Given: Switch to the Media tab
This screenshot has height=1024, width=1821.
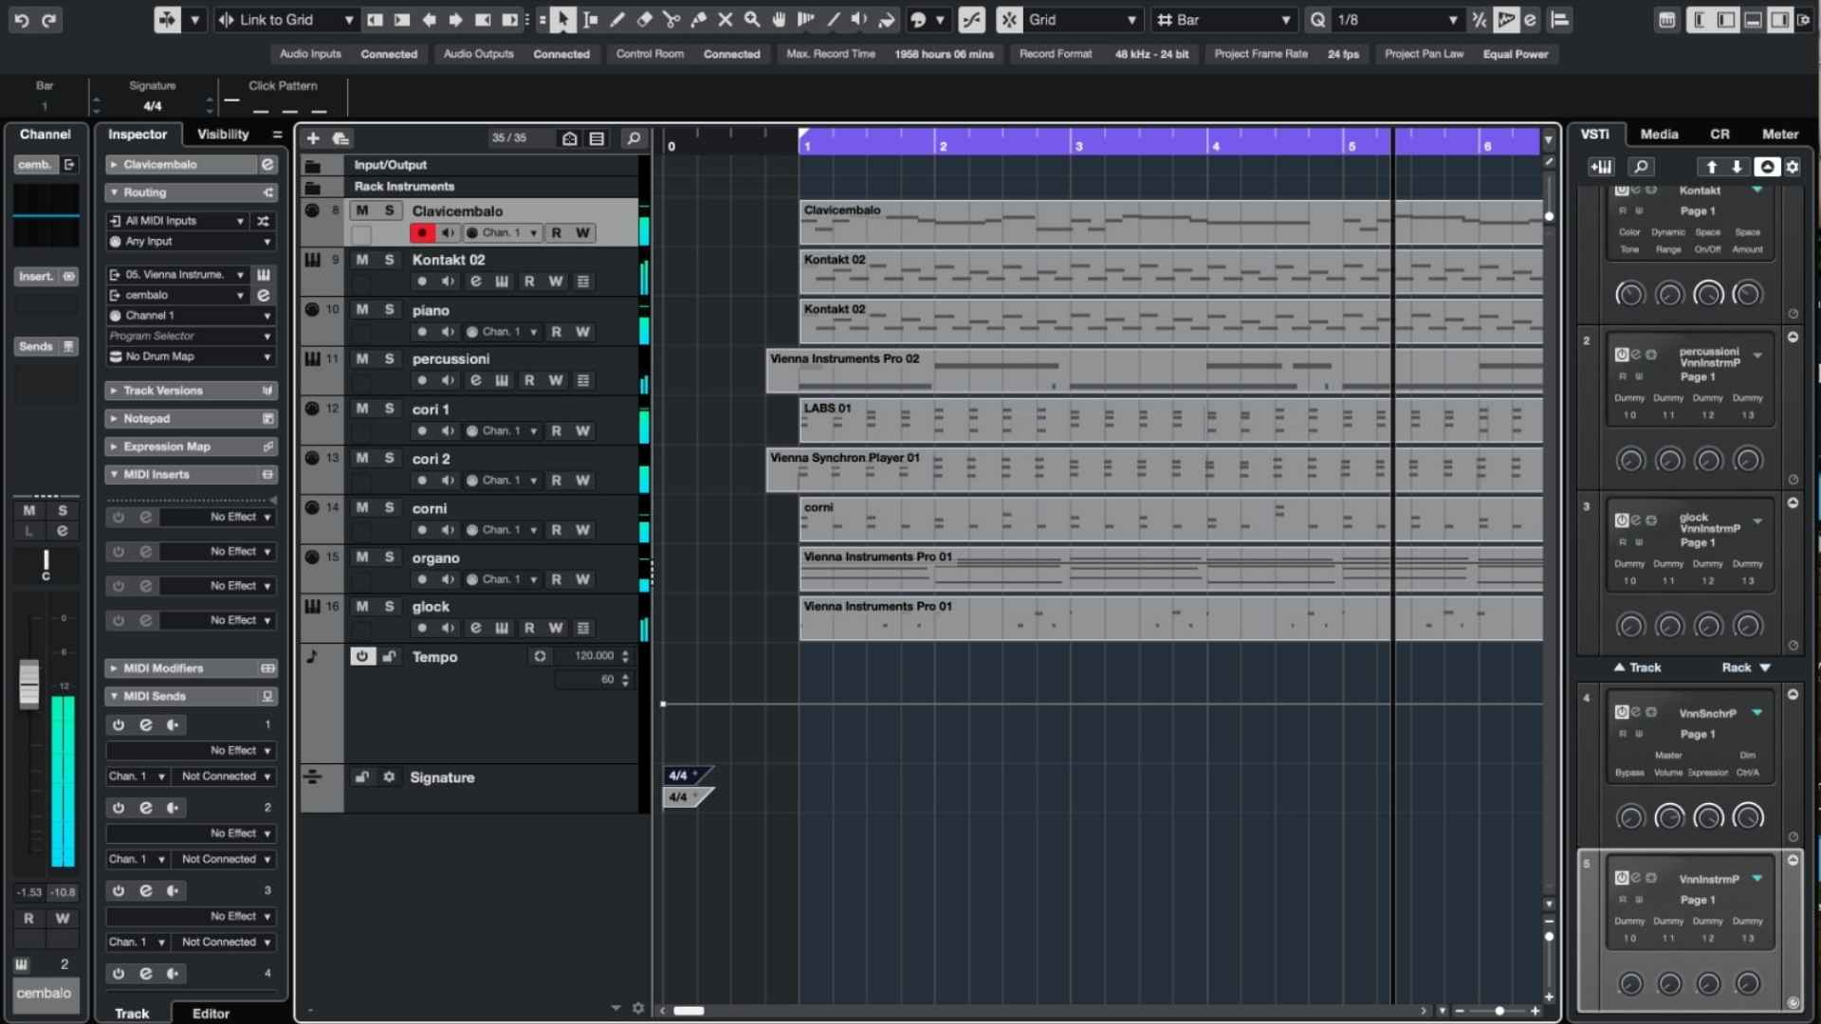Looking at the screenshot, I should coord(1659,134).
